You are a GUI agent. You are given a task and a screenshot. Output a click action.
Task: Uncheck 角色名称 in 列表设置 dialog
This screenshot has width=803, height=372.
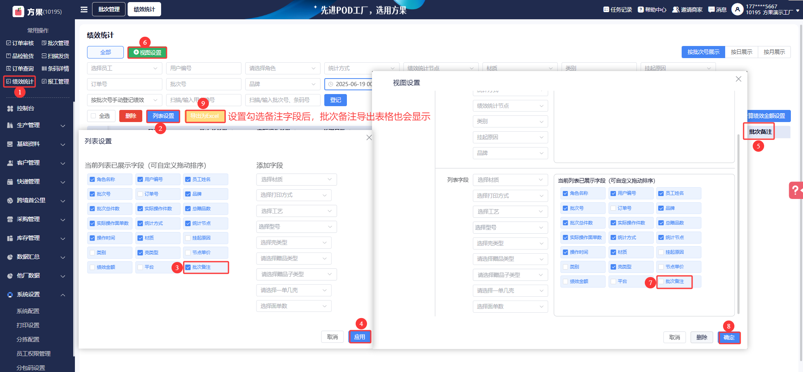pos(92,179)
